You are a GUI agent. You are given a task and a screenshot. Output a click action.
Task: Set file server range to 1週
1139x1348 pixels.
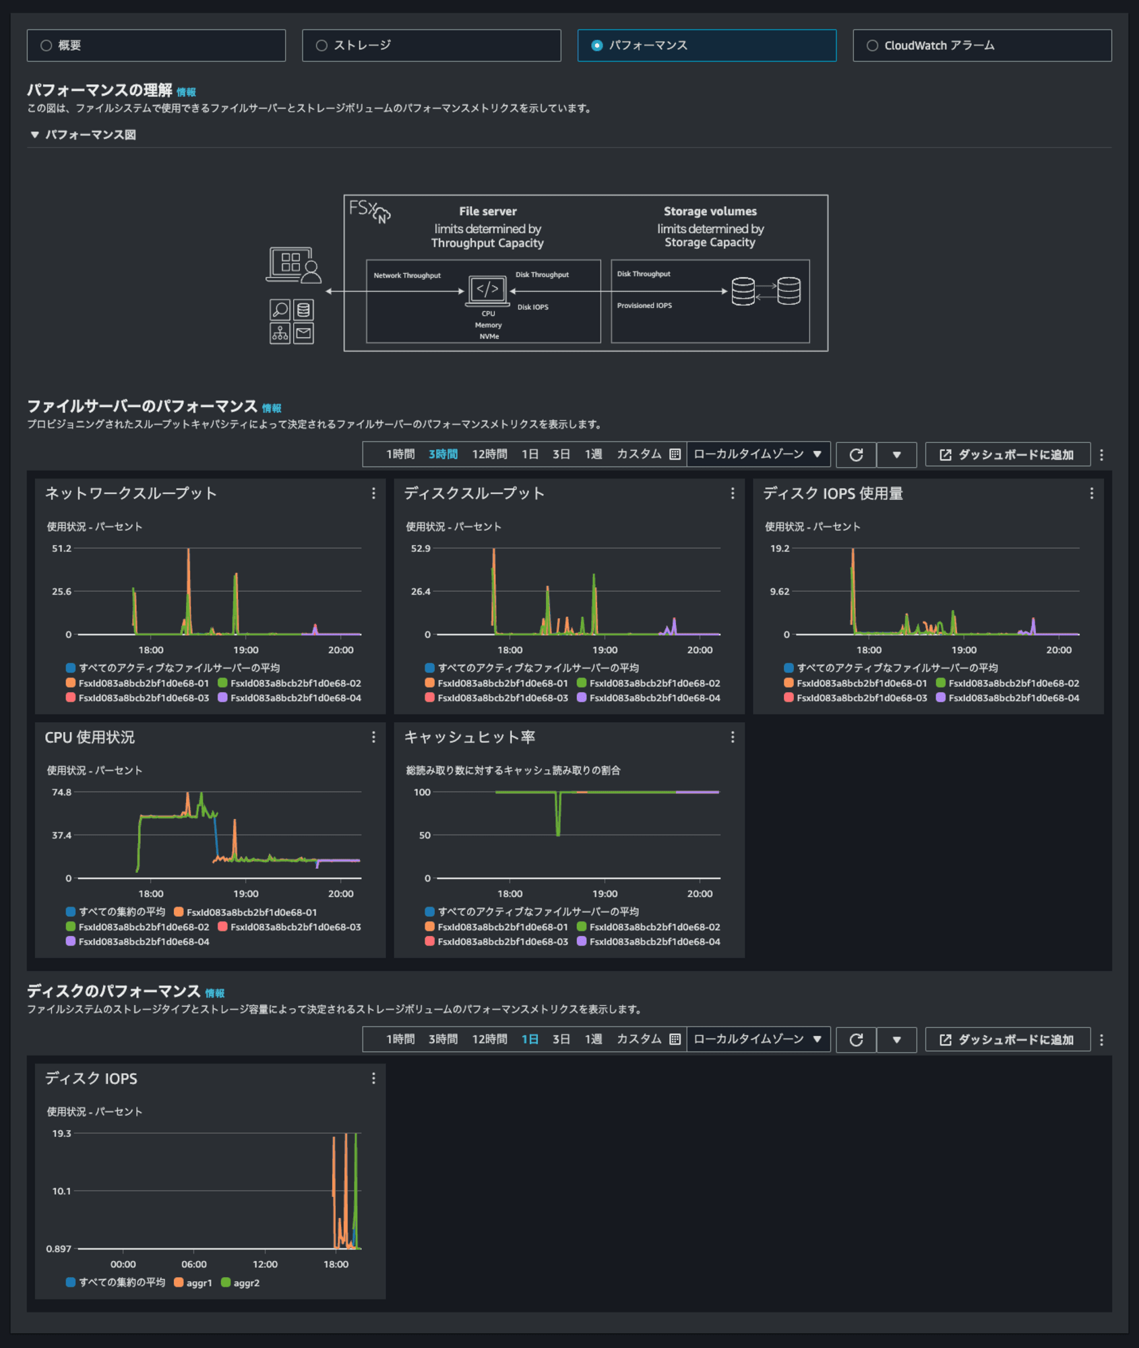point(593,454)
